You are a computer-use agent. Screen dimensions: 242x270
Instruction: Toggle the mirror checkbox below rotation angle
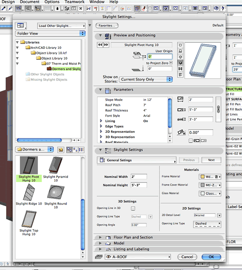pyautogui.click(x=190, y=140)
